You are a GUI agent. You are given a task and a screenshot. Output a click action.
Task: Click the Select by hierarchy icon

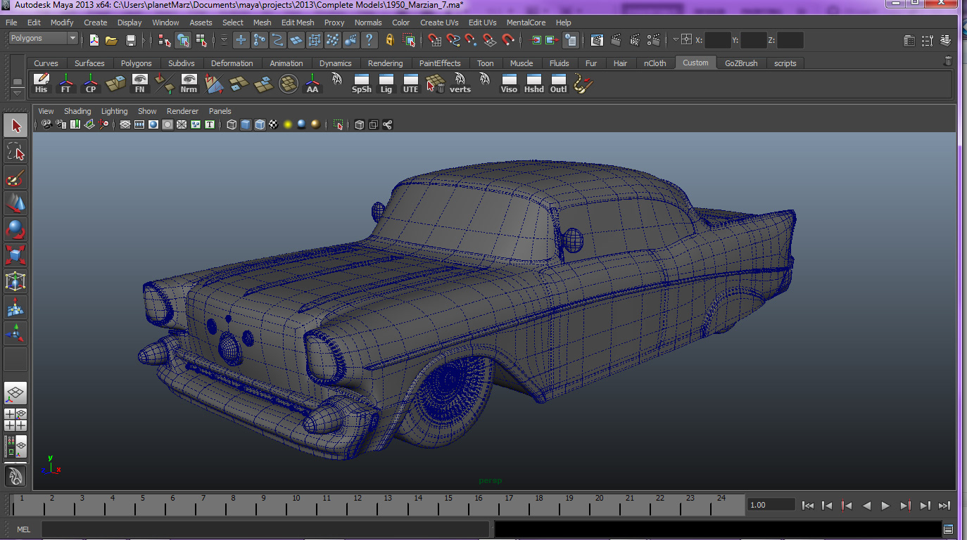coord(165,40)
